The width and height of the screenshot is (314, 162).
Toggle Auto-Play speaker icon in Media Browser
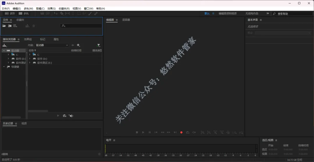(71, 116)
